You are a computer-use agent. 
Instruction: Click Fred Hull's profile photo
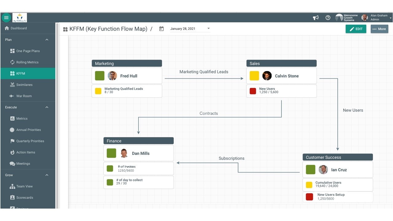click(112, 76)
